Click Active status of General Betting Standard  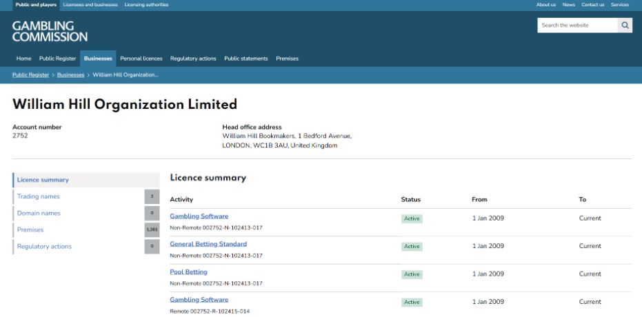(412, 247)
